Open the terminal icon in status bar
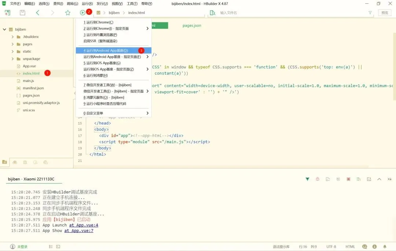 point(58,247)
